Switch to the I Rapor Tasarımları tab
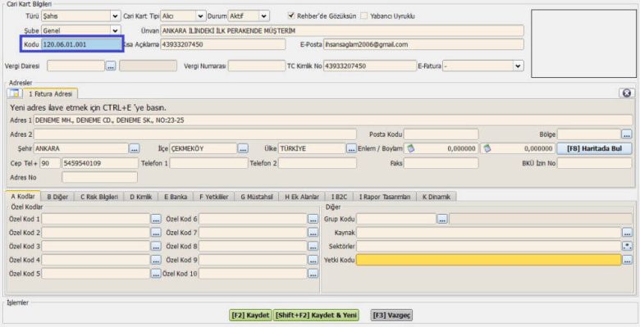 point(385,197)
